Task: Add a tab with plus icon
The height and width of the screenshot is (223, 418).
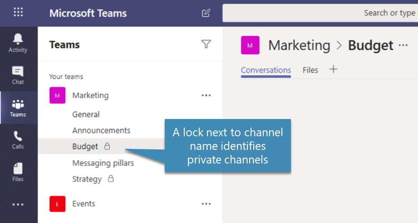Action: click(333, 69)
